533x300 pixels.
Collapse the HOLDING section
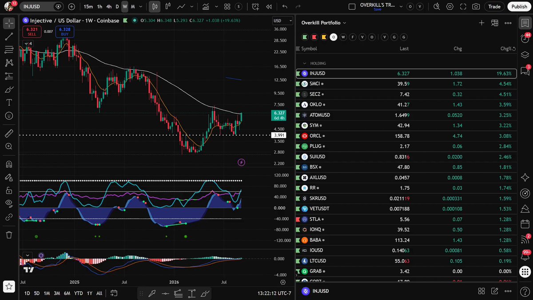[x=305, y=64]
